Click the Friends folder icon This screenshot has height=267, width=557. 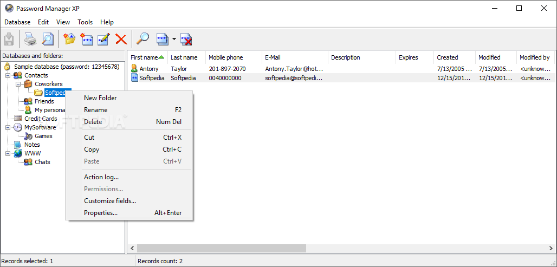pyautogui.click(x=28, y=101)
